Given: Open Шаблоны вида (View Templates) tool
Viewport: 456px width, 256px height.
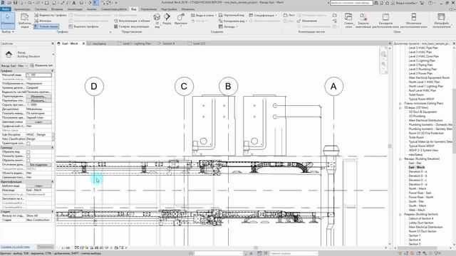Looking at the screenshot, I should point(25,21).
